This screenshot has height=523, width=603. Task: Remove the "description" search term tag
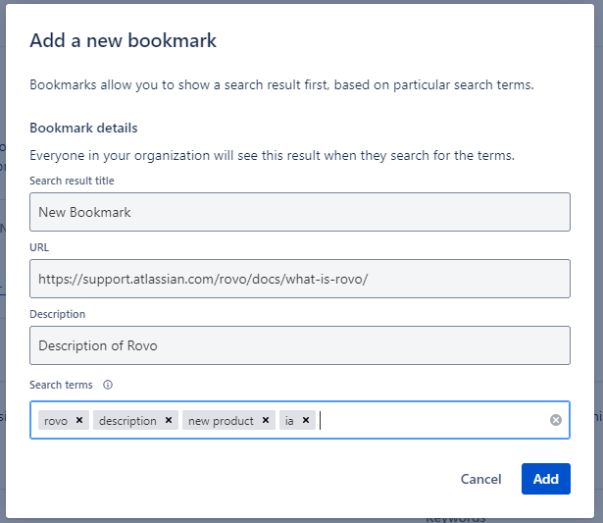[x=169, y=420]
